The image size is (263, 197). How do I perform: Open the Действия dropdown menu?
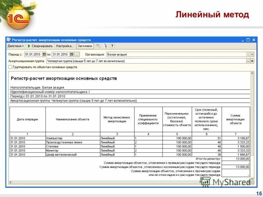pos(15,46)
